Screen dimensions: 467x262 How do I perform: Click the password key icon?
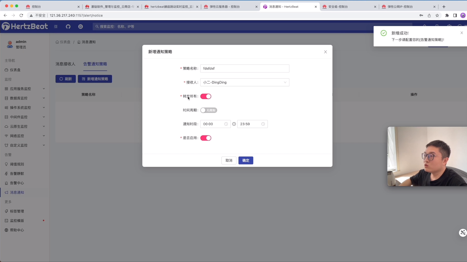421,16
